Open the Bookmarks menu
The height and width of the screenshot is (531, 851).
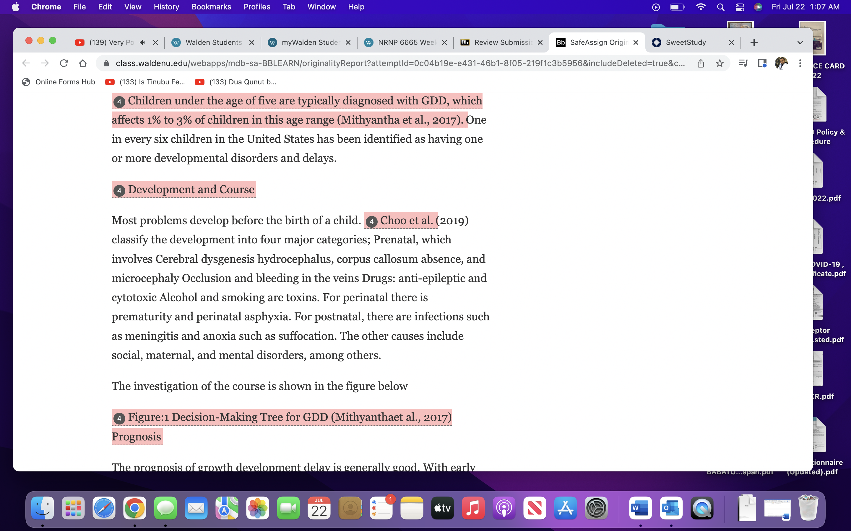[211, 7]
